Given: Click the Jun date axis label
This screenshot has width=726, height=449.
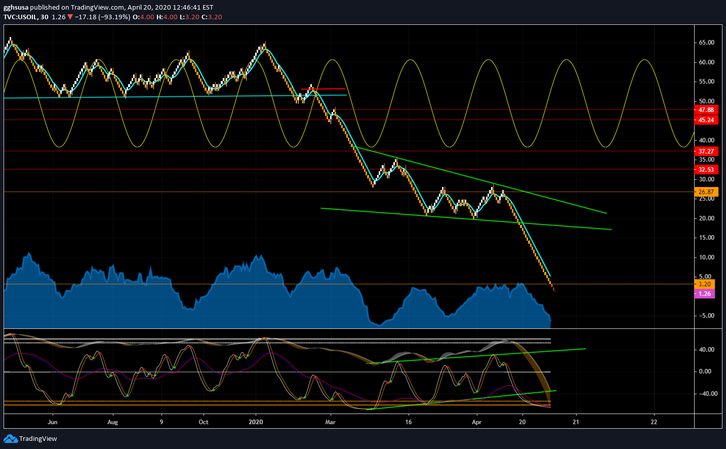Looking at the screenshot, I should (52, 422).
